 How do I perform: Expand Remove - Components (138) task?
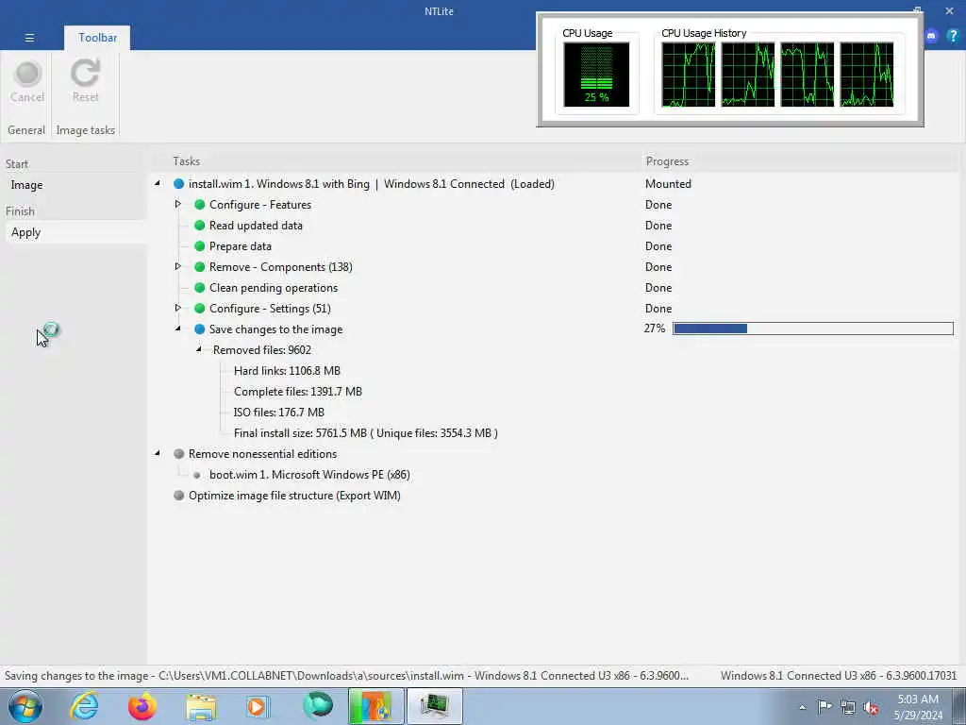178,266
